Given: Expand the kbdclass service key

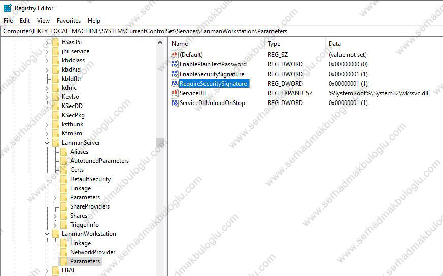Looking at the screenshot, I should coord(47,60).
